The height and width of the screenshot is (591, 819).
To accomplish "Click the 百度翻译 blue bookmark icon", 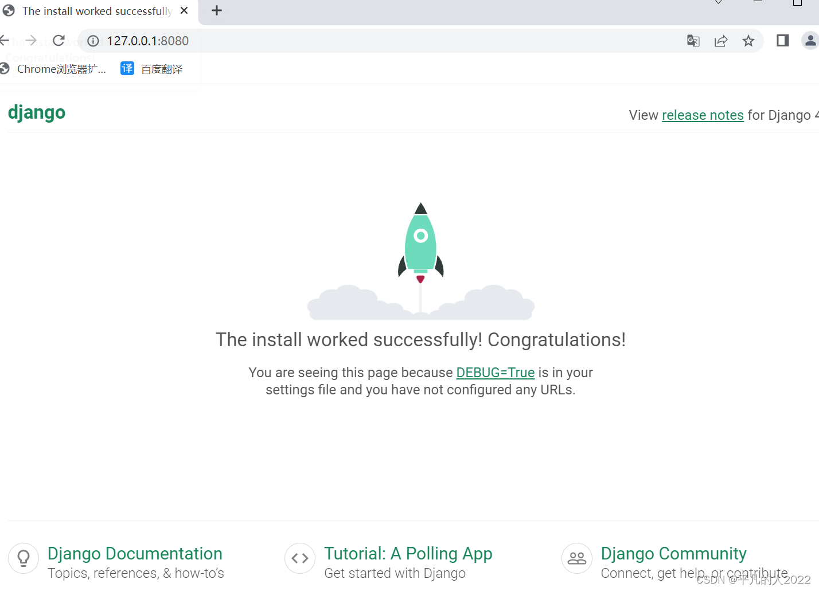I will [127, 69].
